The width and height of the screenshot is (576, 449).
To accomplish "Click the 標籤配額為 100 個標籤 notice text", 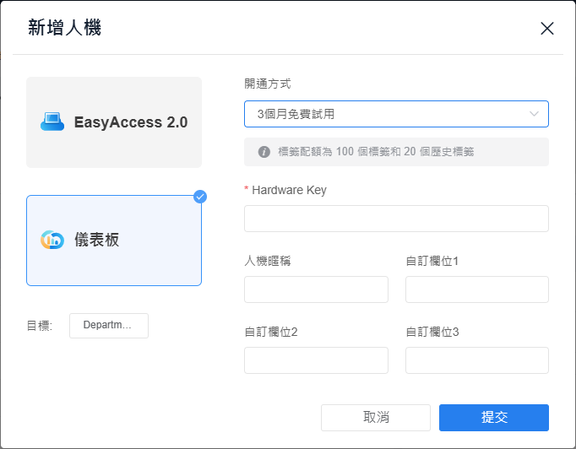I will click(376, 152).
